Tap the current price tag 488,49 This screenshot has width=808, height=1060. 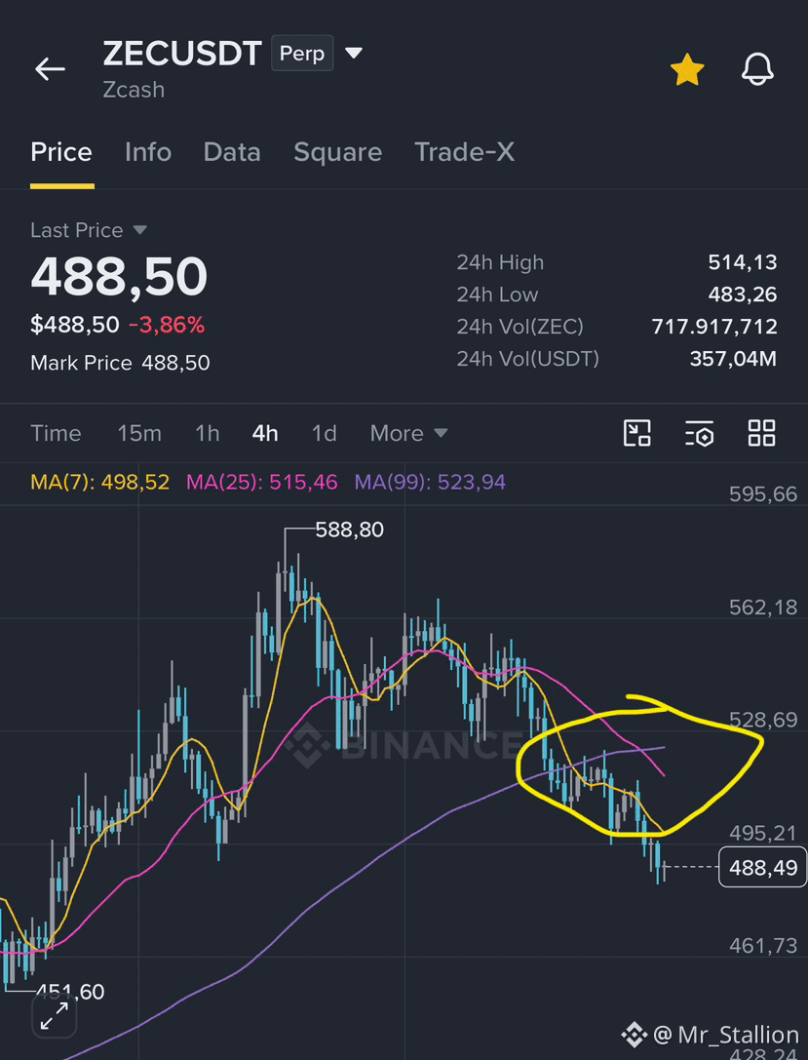[x=763, y=867]
